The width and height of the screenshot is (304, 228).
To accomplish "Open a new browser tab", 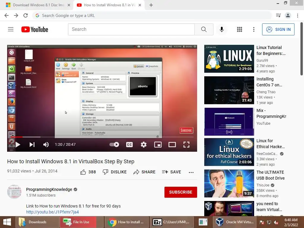I will (151, 5).
